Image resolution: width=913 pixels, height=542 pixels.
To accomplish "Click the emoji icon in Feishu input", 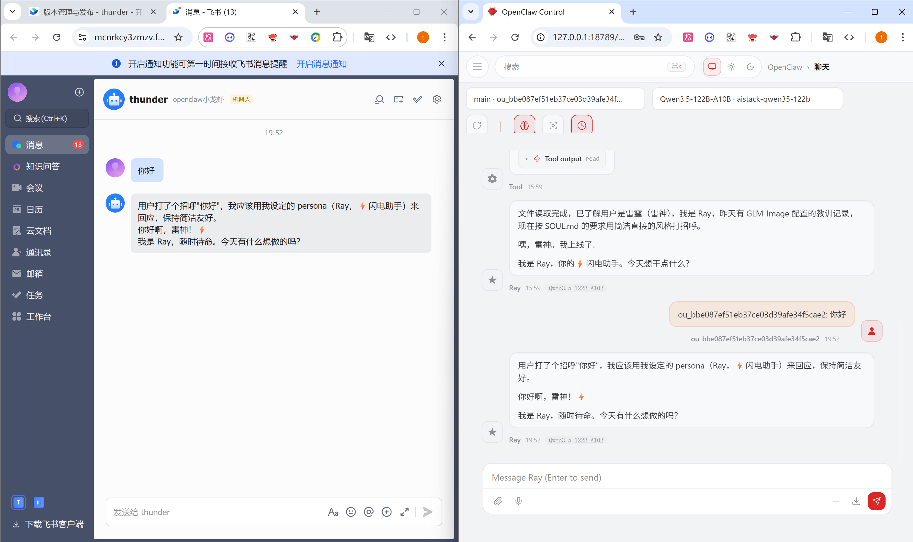I will 351,512.
